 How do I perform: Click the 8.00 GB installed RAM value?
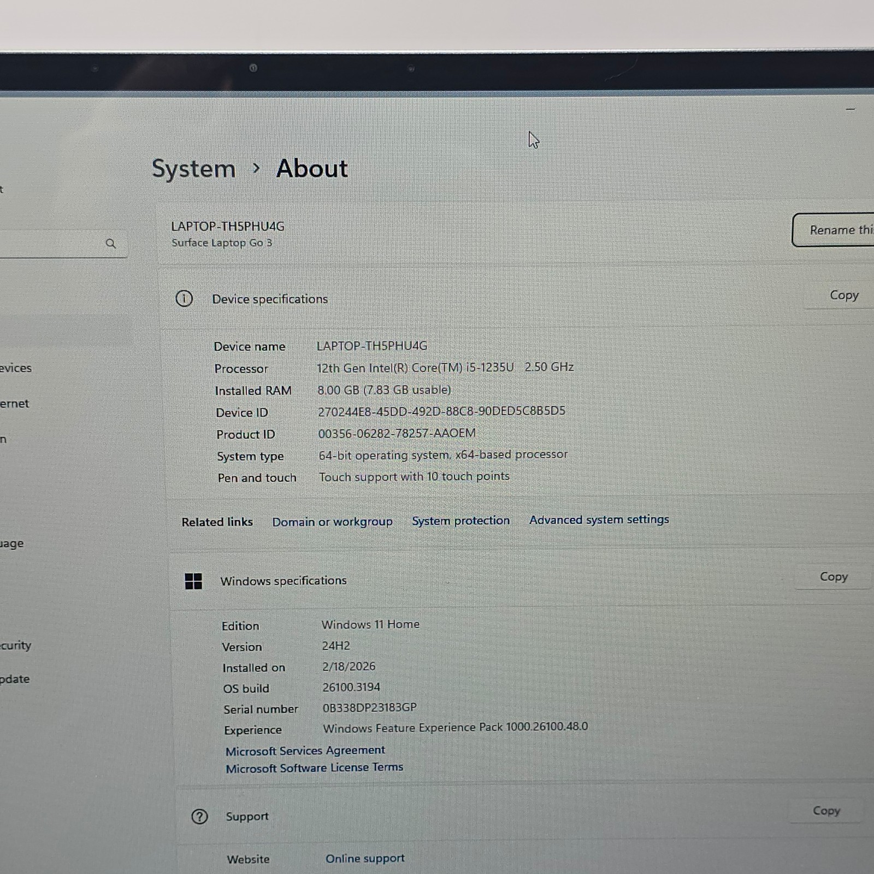click(x=384, y=389)
